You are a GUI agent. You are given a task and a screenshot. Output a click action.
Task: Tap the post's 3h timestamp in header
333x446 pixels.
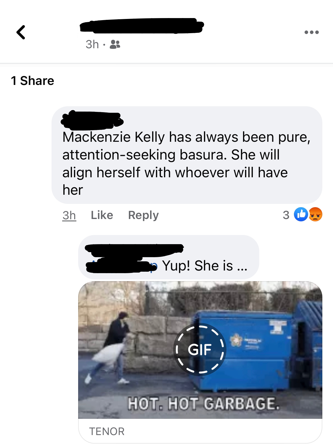click(92, 44)
